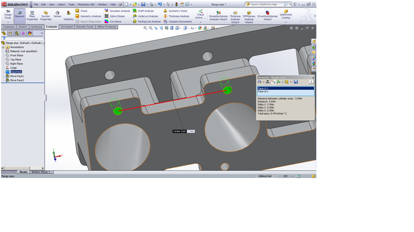Collapse the Measure dialog with chevron button
Image resolution: width=414 pixels, height=232 pixels.
coord(311,82)
